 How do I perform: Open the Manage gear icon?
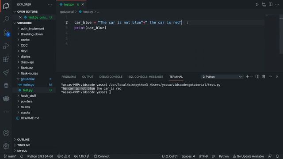click(x=6, y=146)
